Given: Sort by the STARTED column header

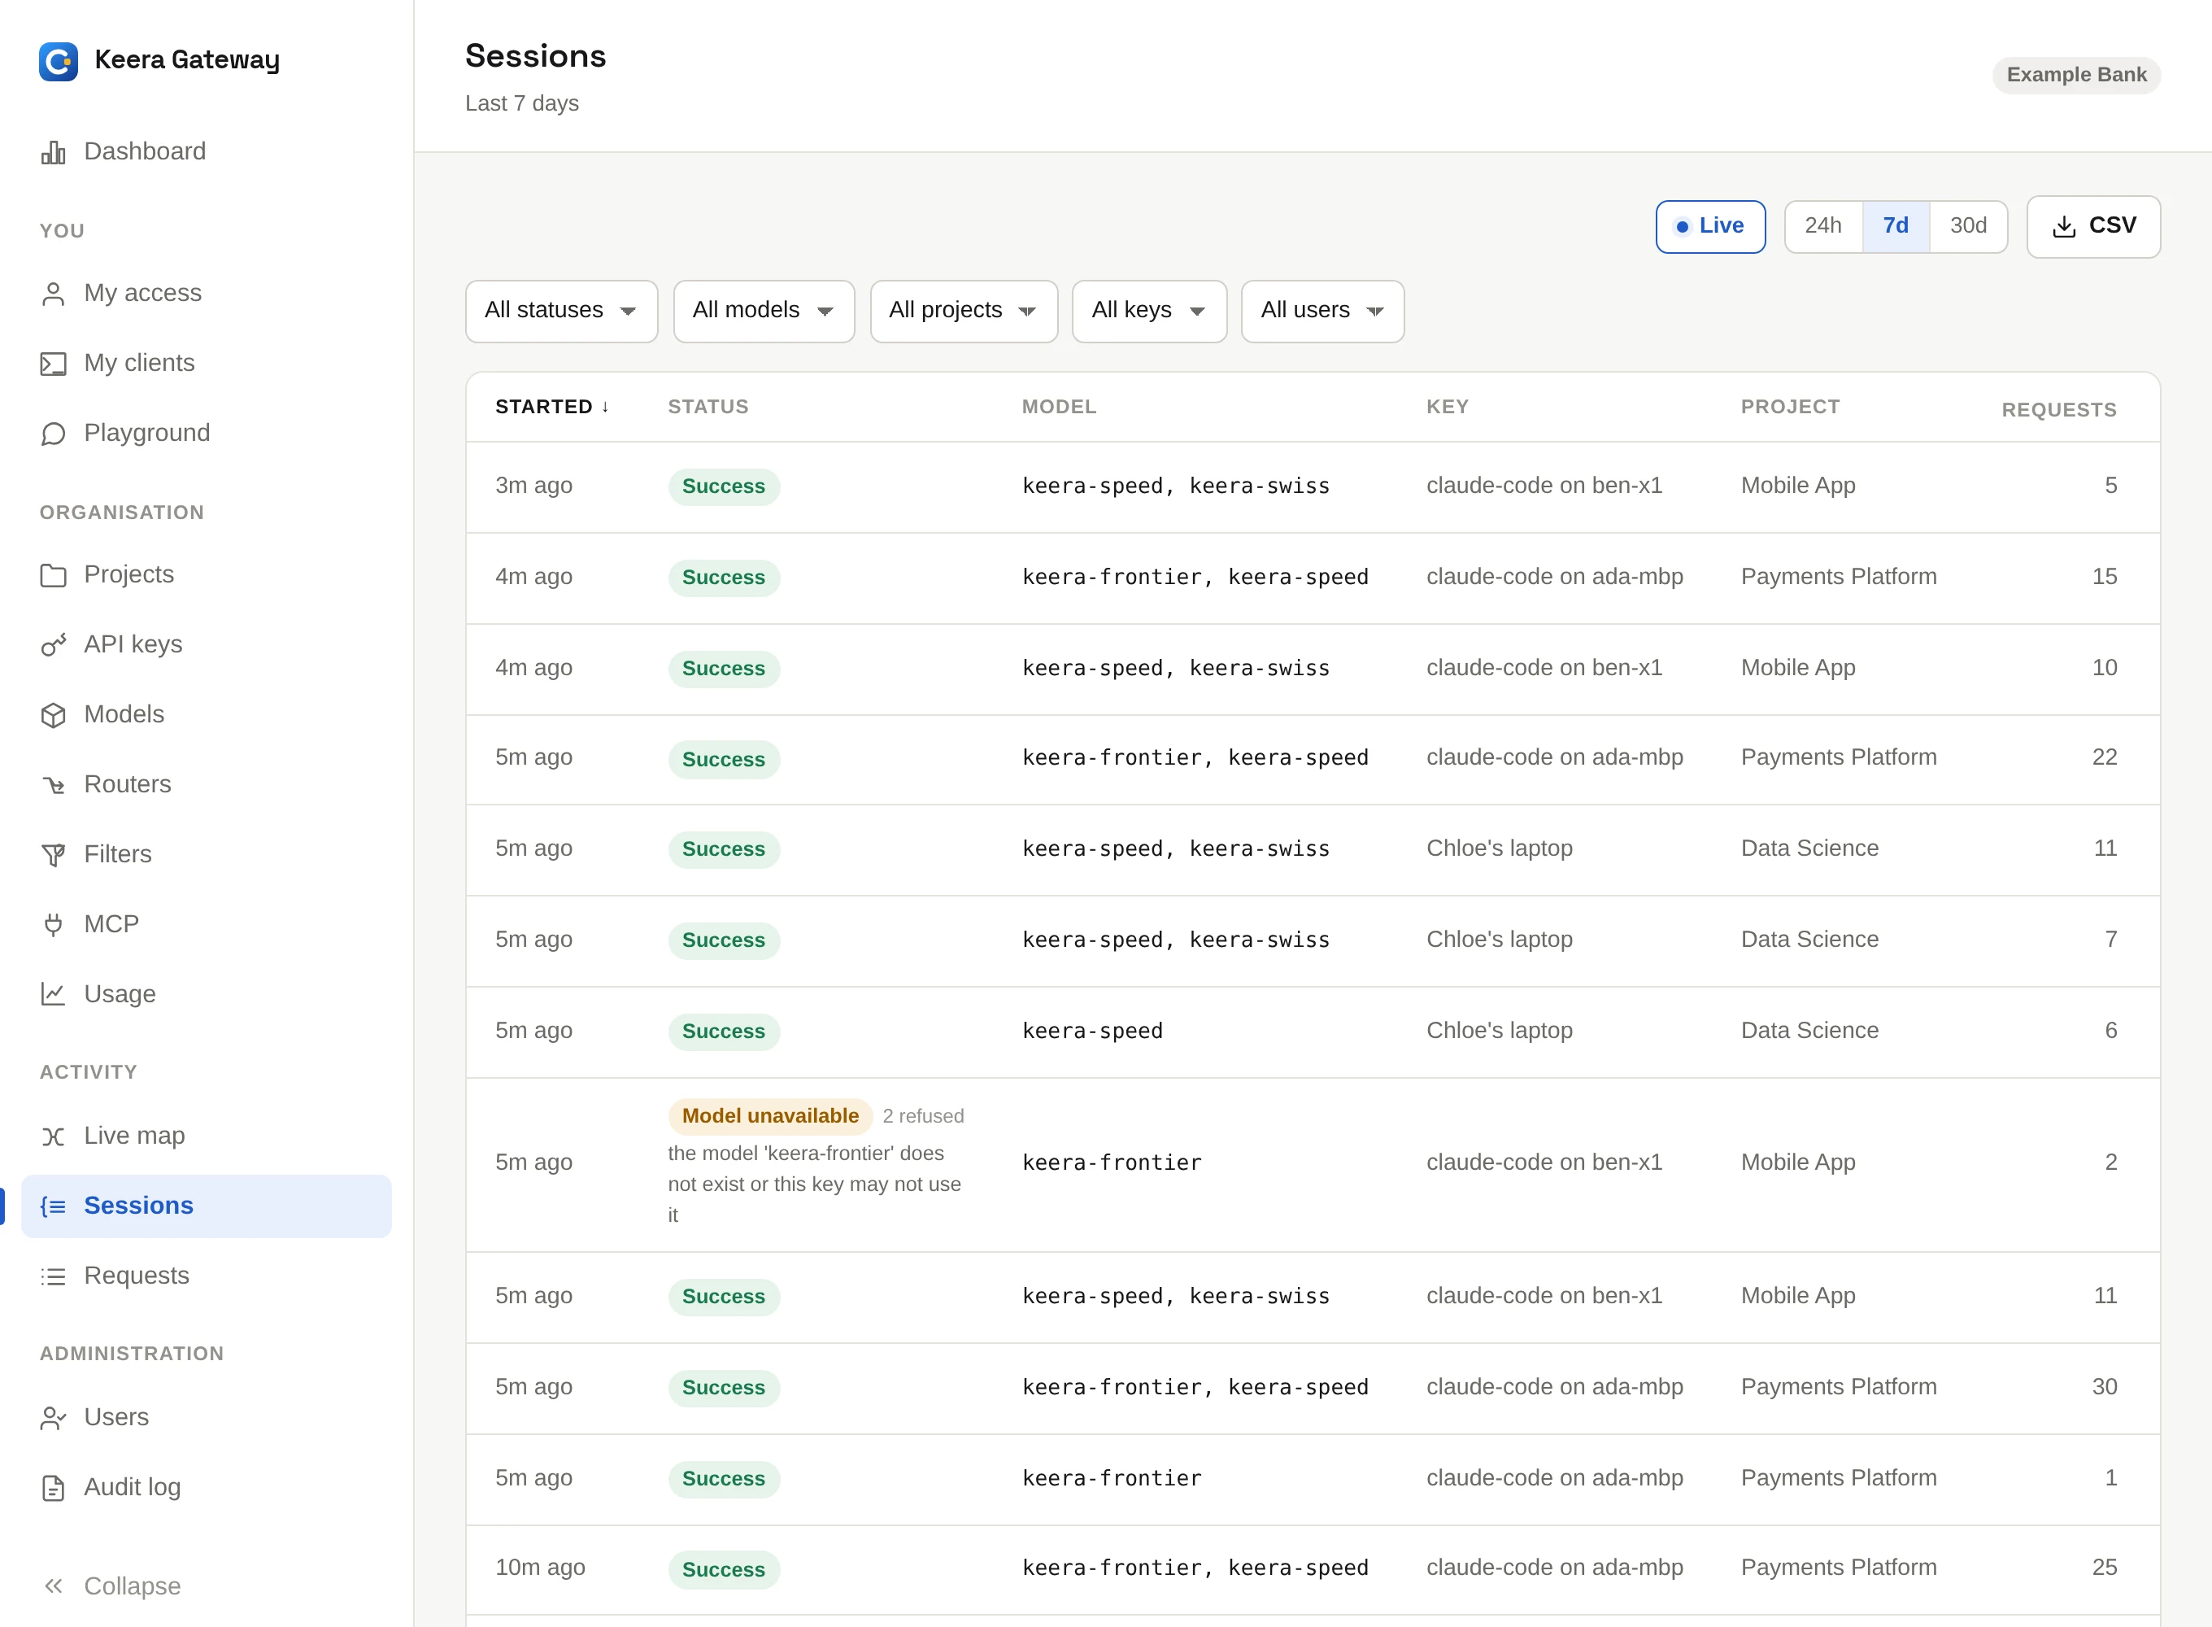Looking at the screenshot, I should click(x=552, y=407).
